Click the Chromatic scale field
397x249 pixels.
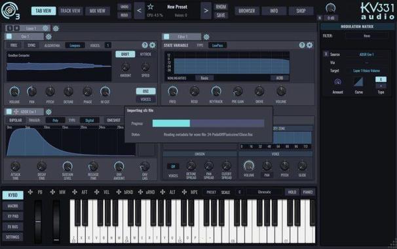264,192
